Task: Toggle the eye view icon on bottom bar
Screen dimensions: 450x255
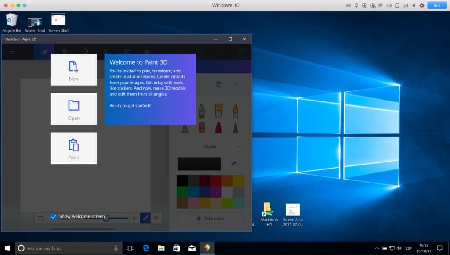Action: (156, 218)
